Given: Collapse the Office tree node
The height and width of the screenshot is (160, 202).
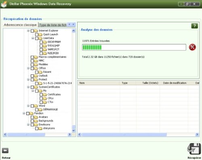Looking at the screenshot, I should pos(28,68).
